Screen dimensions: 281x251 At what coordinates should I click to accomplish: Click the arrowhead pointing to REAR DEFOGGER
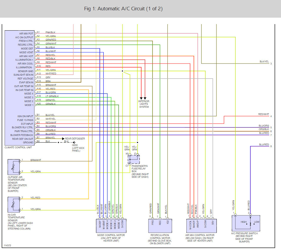[63, 139]
